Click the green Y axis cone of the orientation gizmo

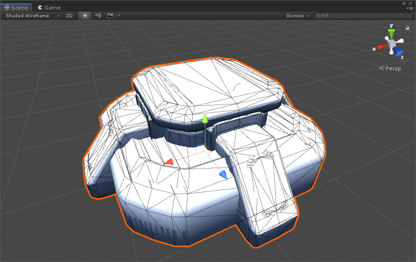(x=391, y=34)
